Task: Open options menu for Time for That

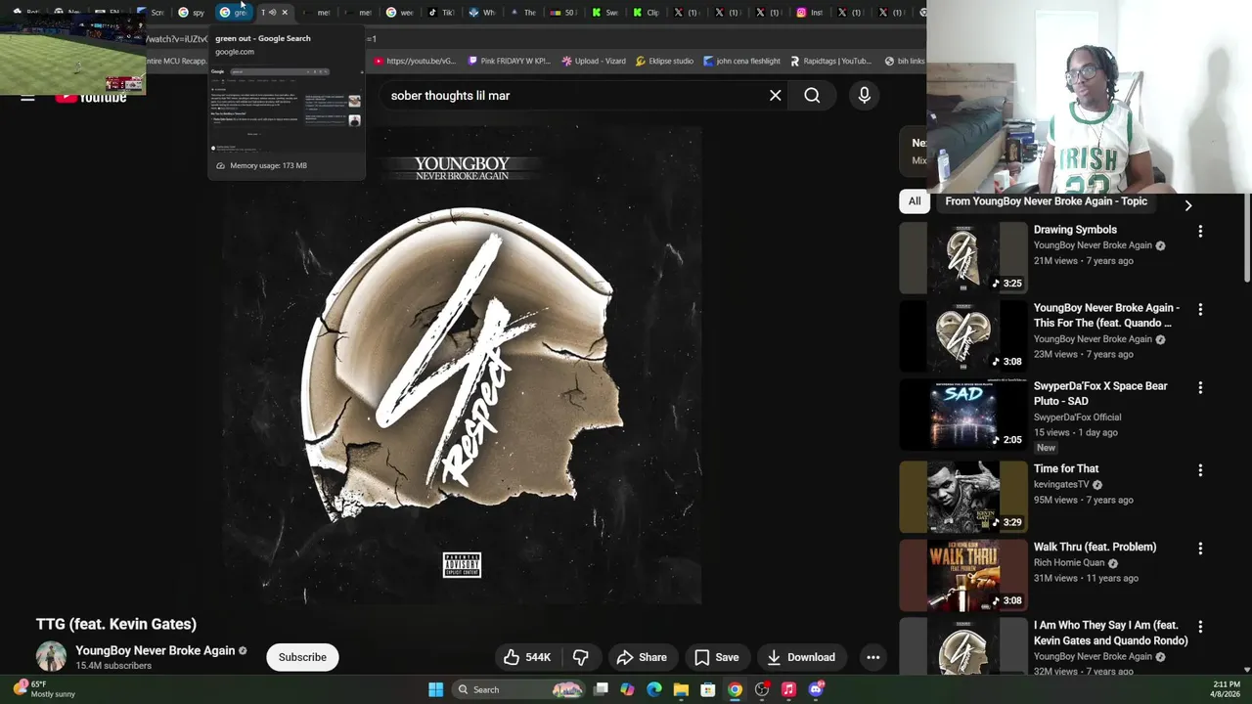Action: [1200, 470]
